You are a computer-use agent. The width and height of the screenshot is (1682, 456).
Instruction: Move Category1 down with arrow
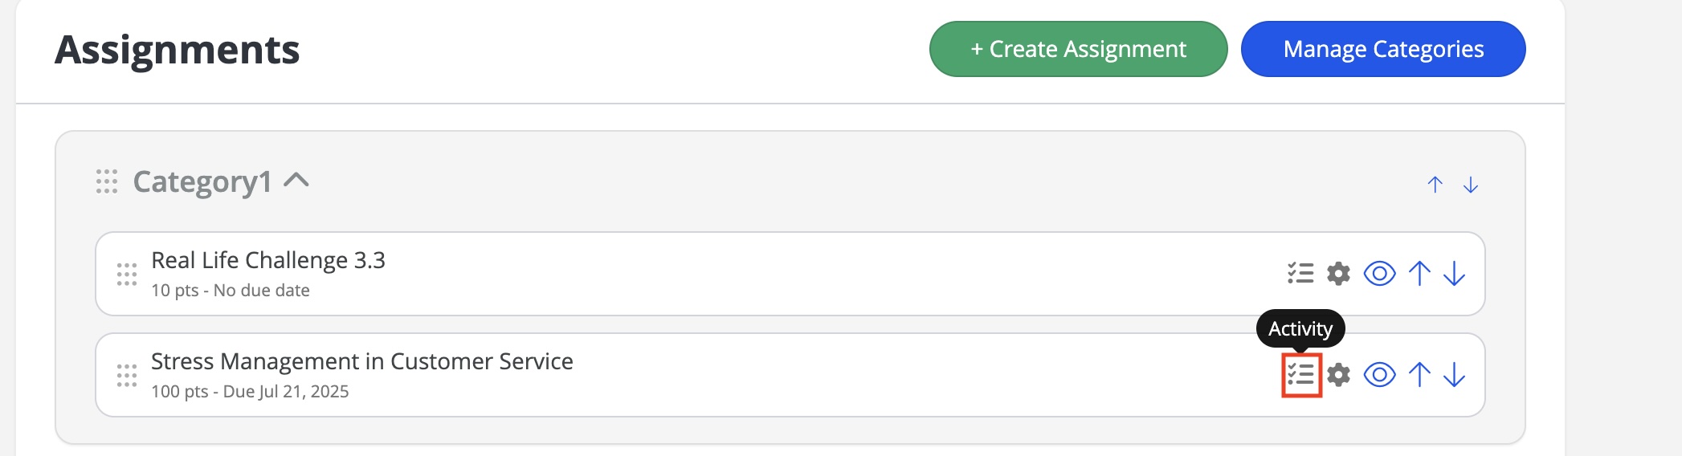pyautogui.click(x=1471, y=185)
